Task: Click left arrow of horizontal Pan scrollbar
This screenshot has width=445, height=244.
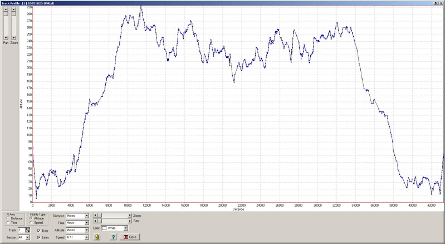Action: (95, 222)
